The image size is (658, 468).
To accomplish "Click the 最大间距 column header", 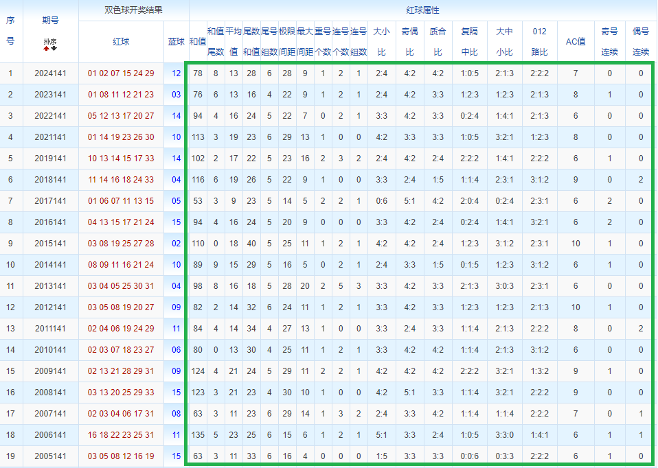I will click(305, 41).
